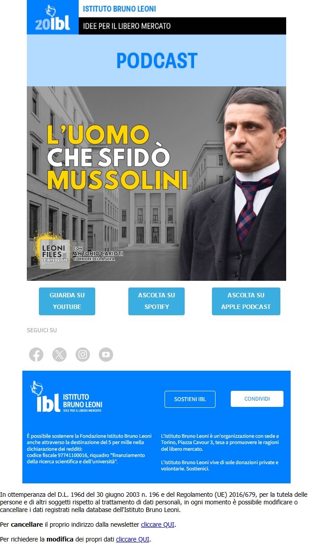
Task: Open the podcast cover image 'L'uomo che sfidò Mussolini'
Action: 156,183
